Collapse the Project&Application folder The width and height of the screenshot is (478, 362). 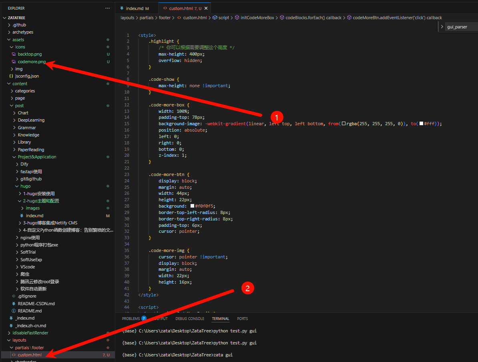15,157
